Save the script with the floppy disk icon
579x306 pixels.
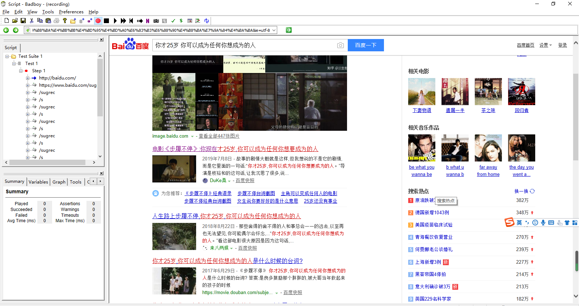click(x=23, y=21)
